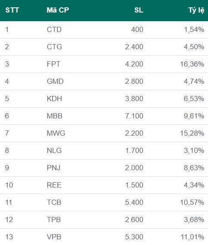208x245 pixels.
Task: Click the 16,36% ratio cell
Action: click(192, 64)
